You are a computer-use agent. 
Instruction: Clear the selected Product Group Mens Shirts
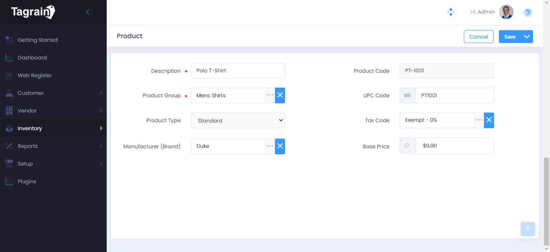[280, 95]
